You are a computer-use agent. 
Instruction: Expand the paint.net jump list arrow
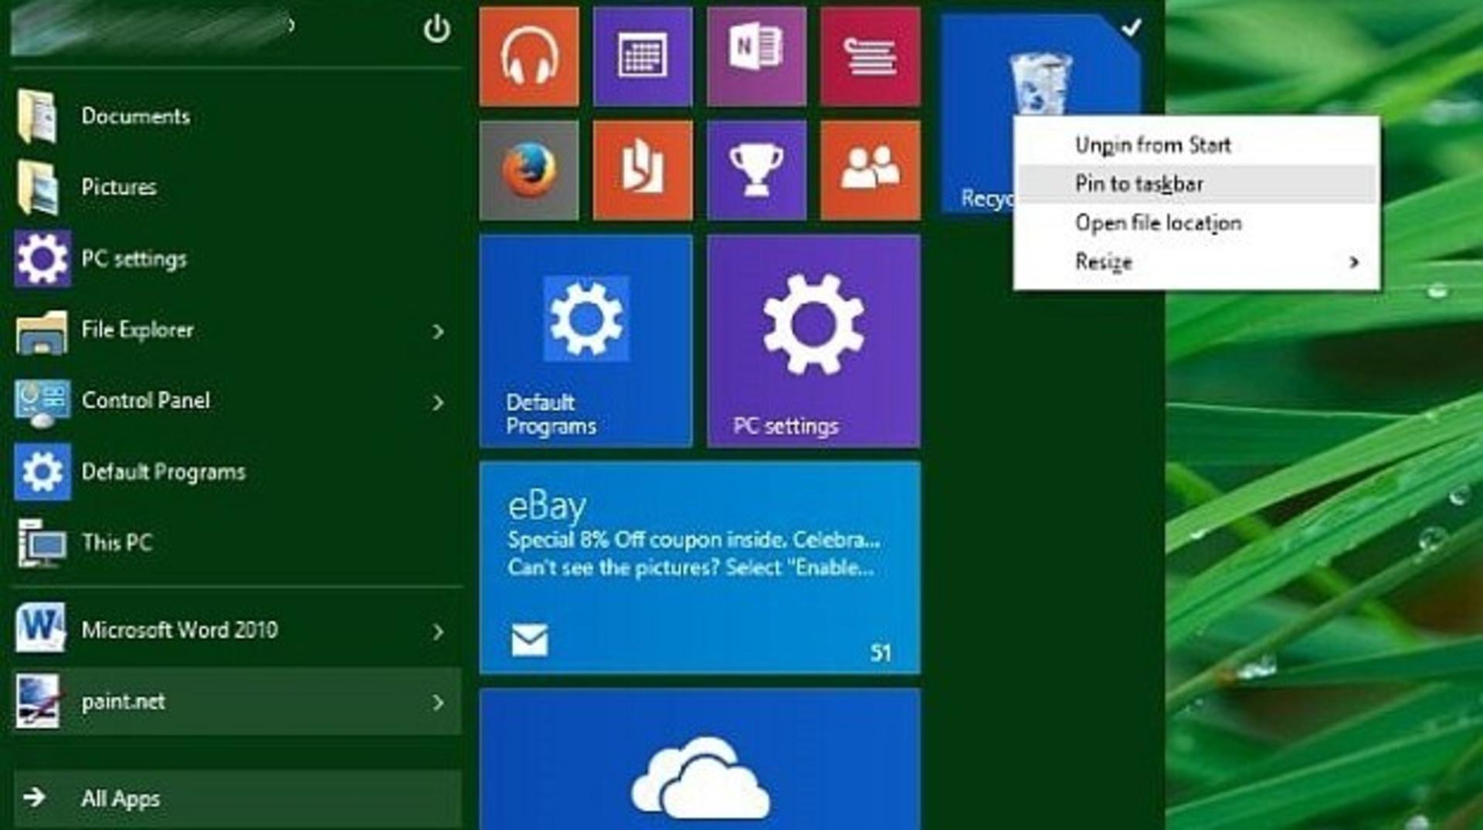[438, 703]
